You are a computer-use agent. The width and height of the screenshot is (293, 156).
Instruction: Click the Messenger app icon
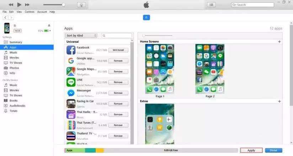click(x=71, y=93)
